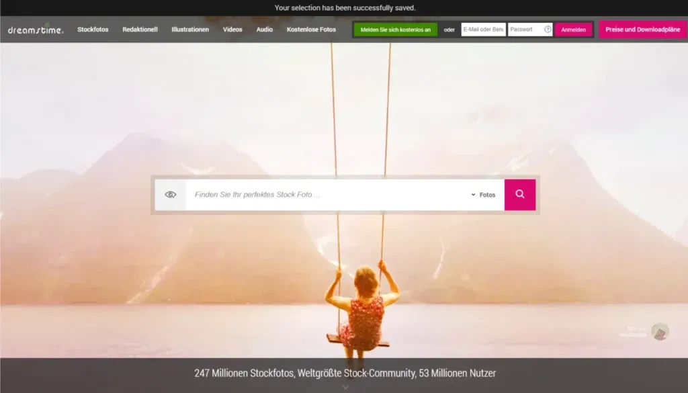This screenshot has width=688, height=393.
Task: Select Videos in the navigation bar
Action: pyautogui.click(x=232, y=30)
